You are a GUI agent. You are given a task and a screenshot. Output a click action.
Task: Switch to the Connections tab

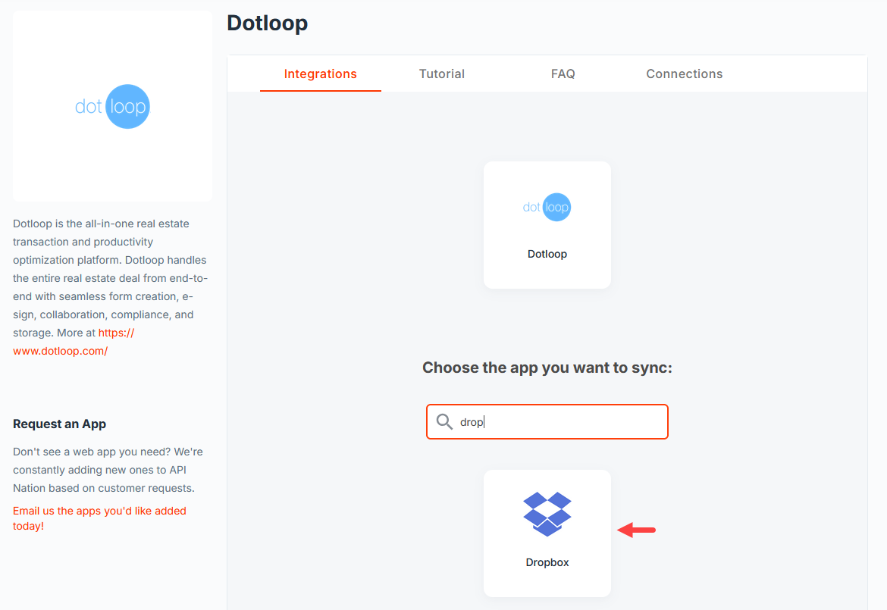point(684,74)
